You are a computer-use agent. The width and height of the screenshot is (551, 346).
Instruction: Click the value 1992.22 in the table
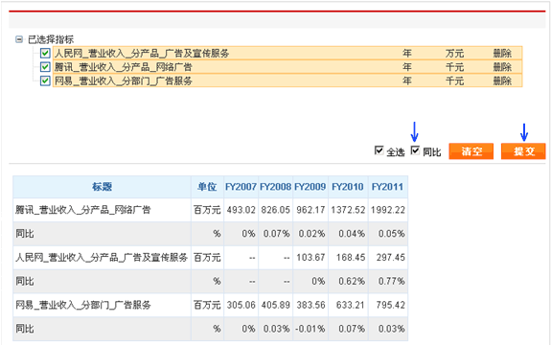pyautogui.click(x=388, y=210)
